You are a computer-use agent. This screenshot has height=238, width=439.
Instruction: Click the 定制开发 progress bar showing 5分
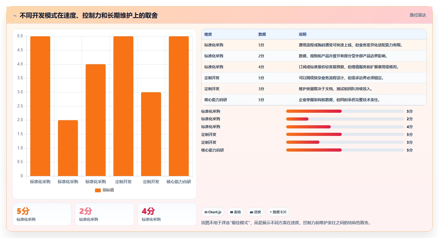tap(345, 134)
